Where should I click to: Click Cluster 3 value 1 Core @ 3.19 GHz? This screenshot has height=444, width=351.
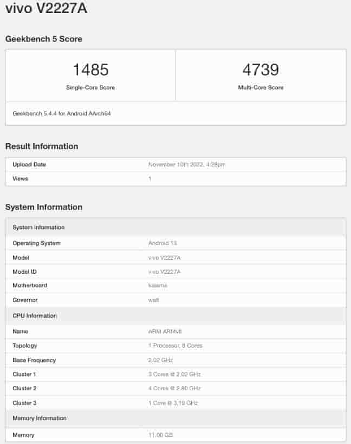pos(174,403)
